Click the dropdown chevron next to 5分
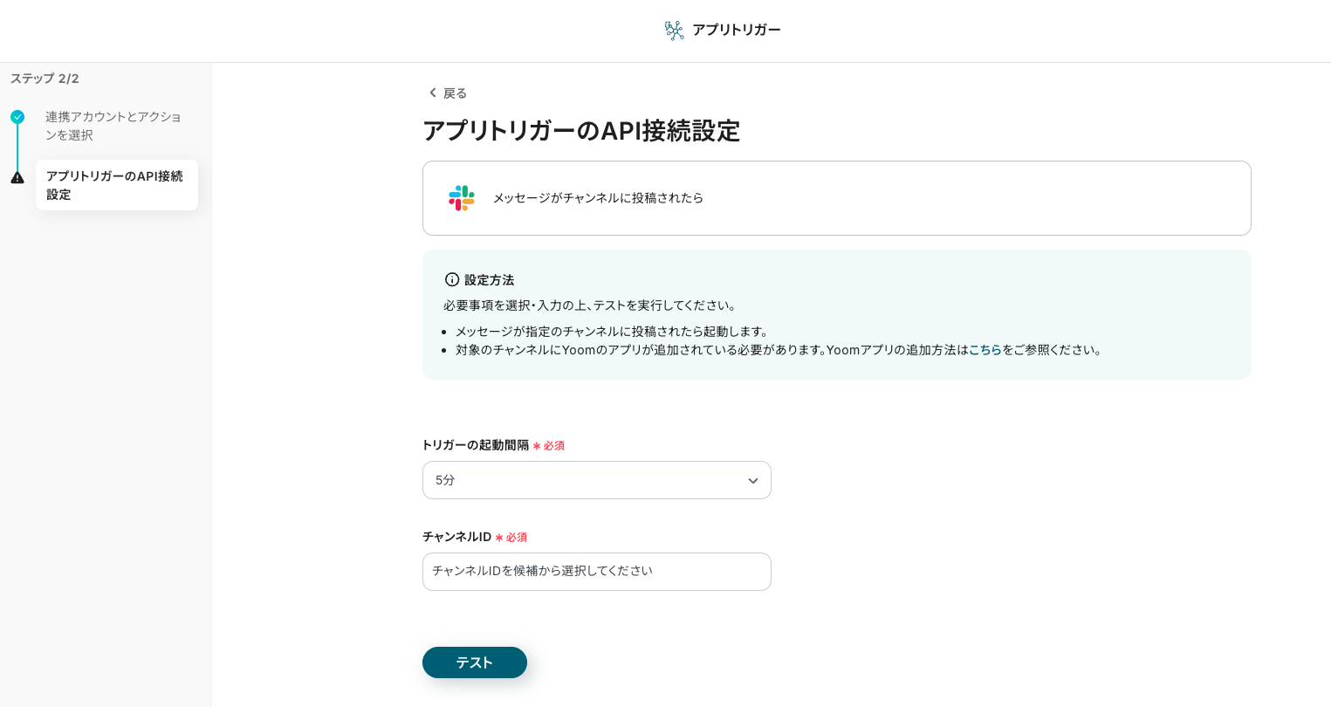This screenshot has height=707, width=1331. click(752, 481)
